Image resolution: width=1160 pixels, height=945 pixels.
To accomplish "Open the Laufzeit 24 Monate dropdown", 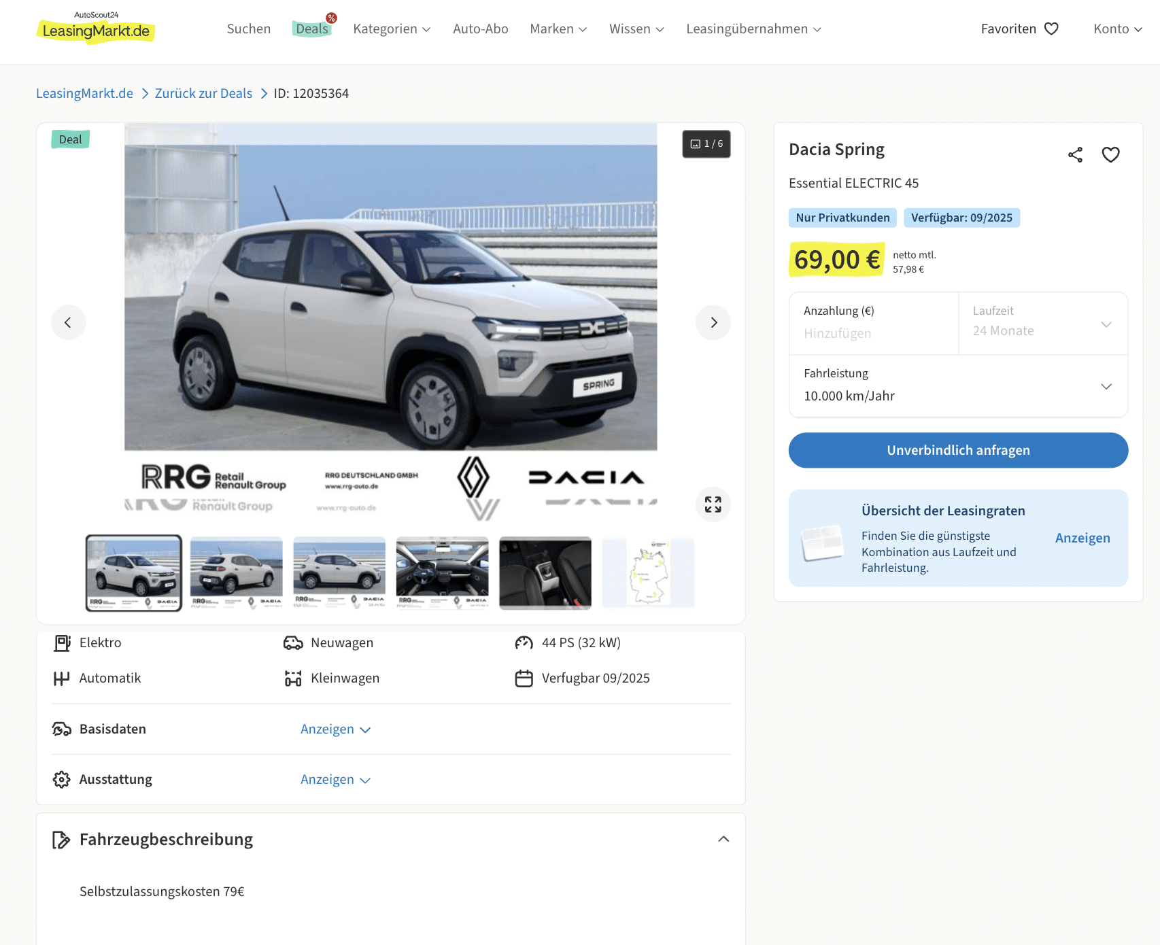I will tap(1043, 323).
